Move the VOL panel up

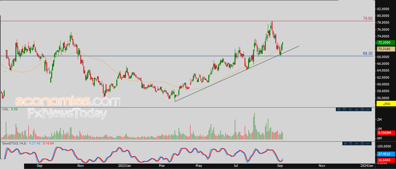pyautogui.click(x=350, y=109)
